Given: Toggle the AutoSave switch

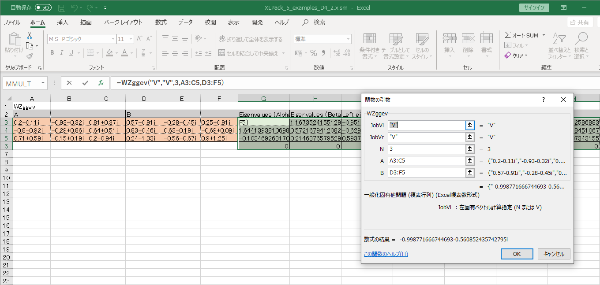Looking at the screenshot, I should (43, 8).
